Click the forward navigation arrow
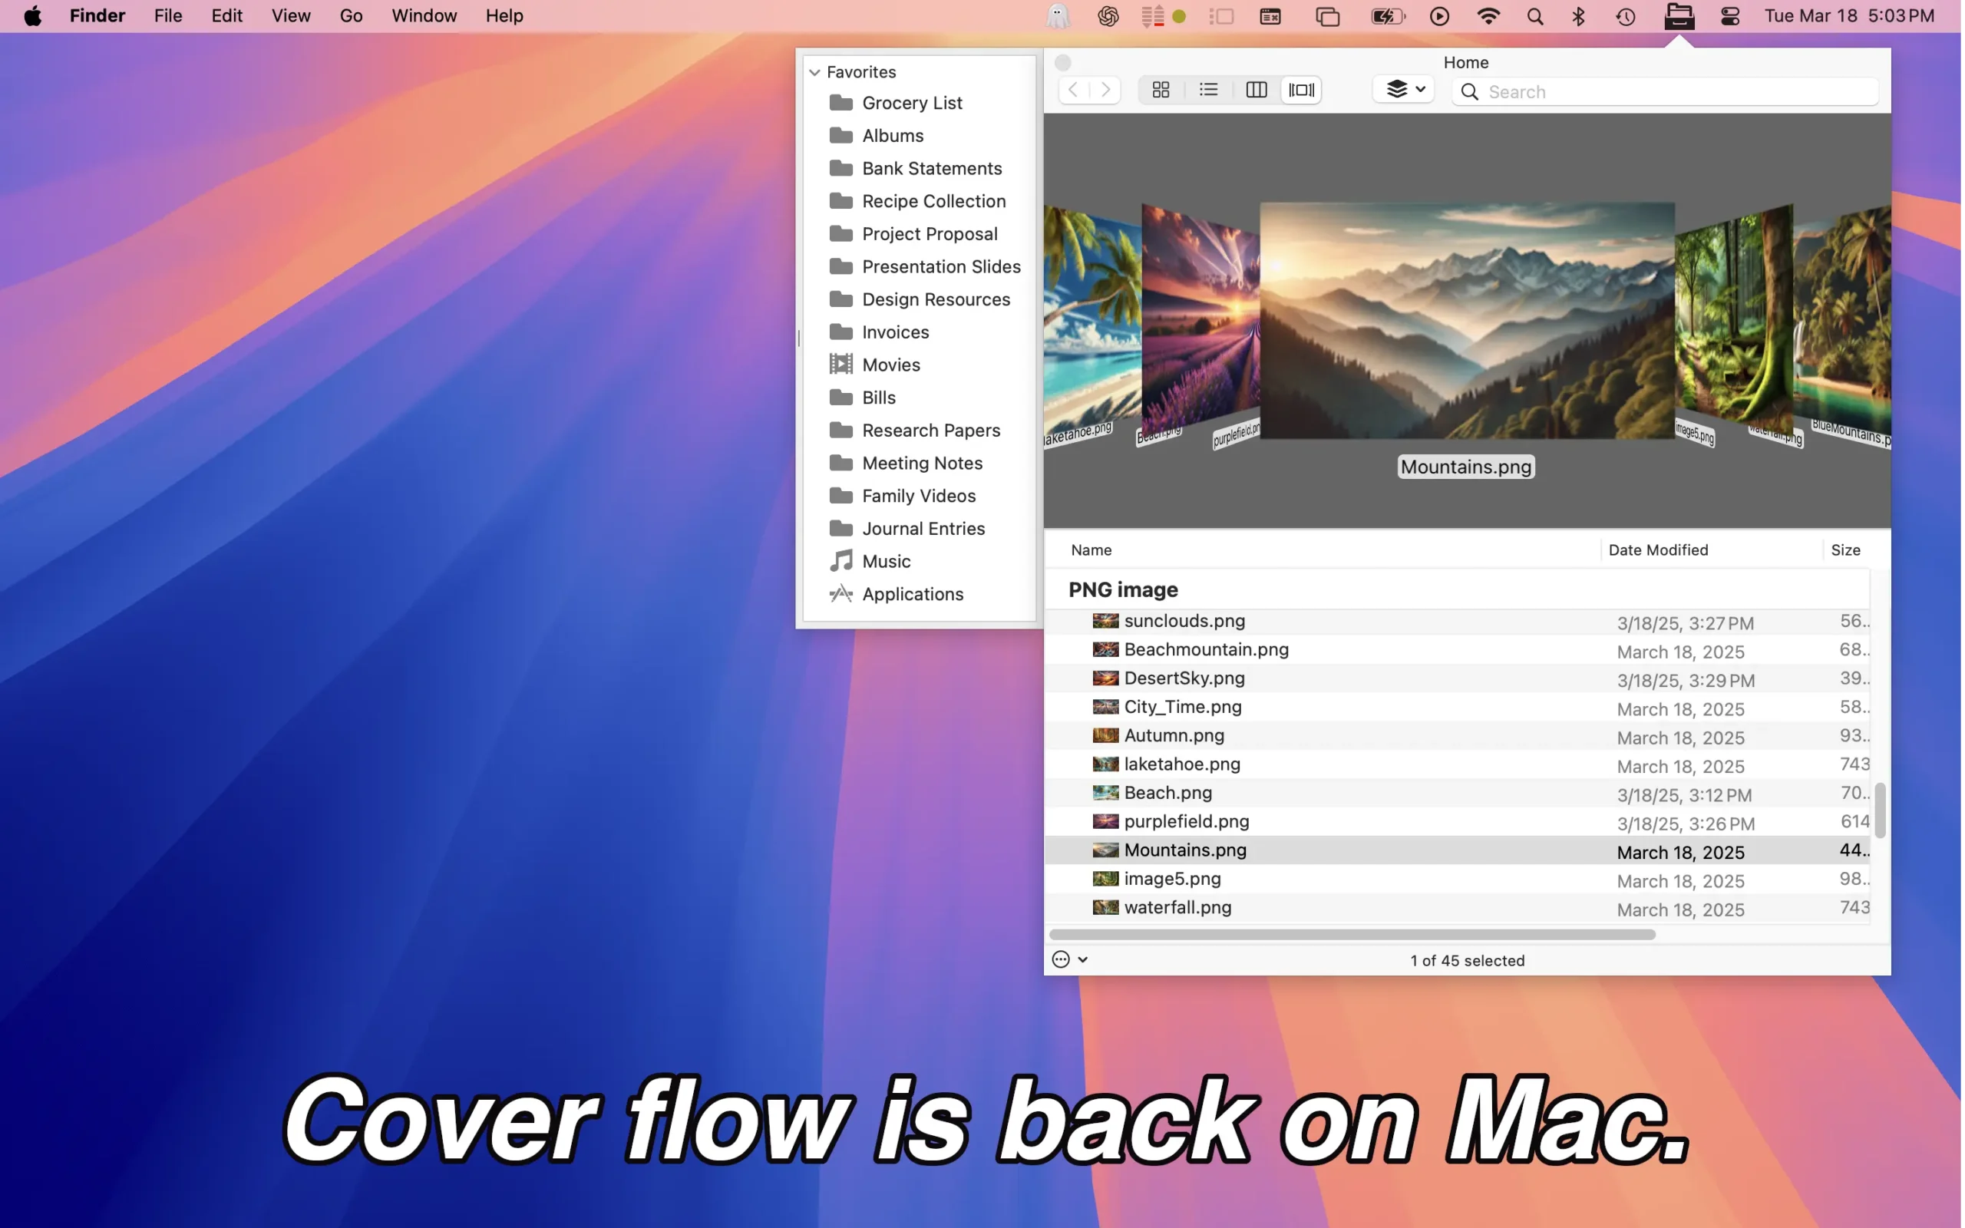This screenshot has height=1228, width=1965. [1106, 90]
